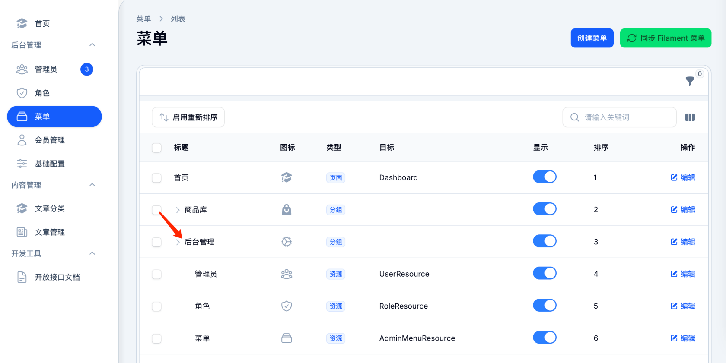Click the users icon in 管理员 row
Screen dimensions: 726x363
click(287, 274)
